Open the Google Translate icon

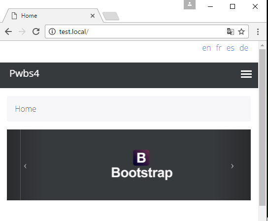point(231,32)
